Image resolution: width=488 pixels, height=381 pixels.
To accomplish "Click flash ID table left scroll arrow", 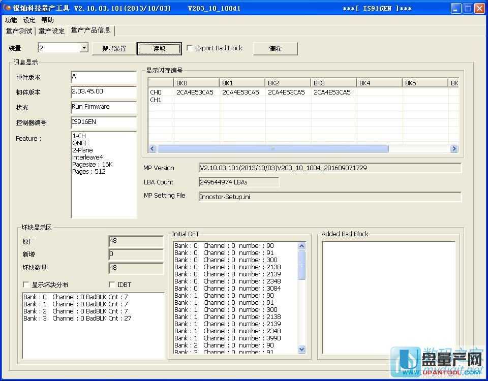I will pos(152,149).
